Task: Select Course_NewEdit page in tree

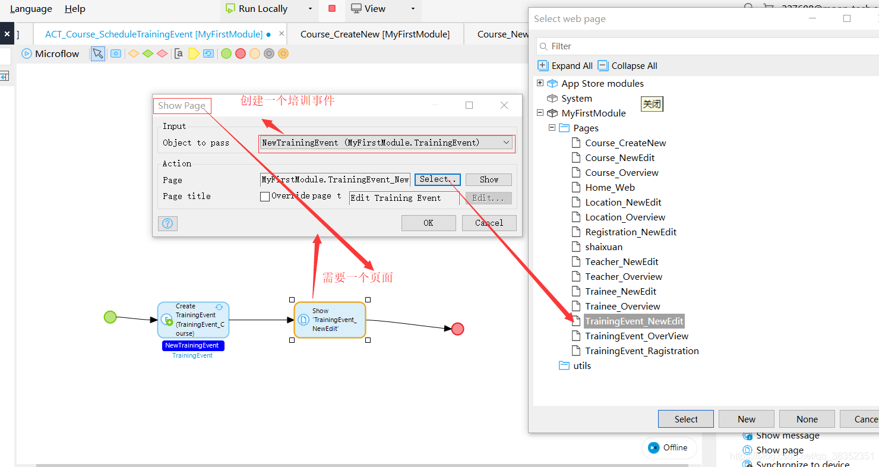Action: 620,157
